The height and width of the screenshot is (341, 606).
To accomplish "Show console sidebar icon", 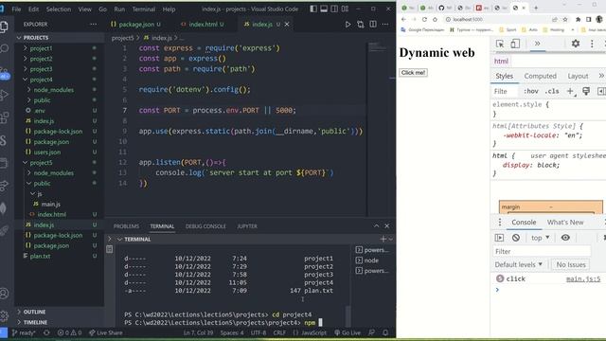I will coord(499,238).
